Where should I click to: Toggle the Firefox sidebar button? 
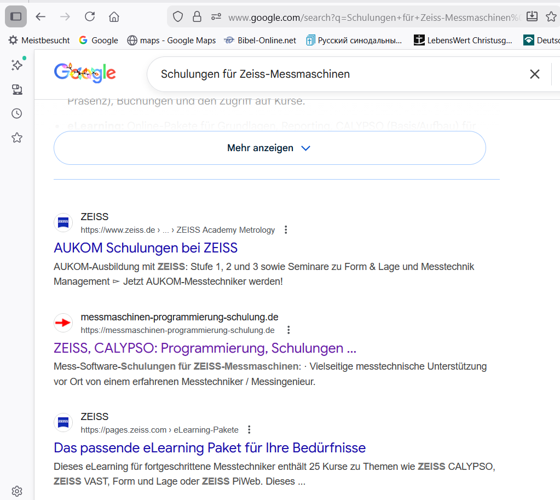click(x=16, y=16)
